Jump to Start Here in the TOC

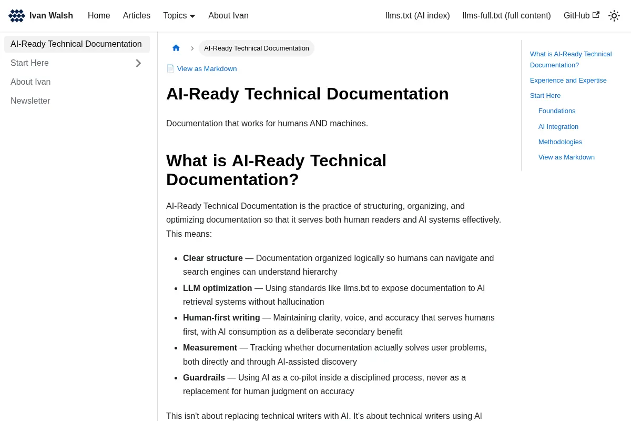[x=545, y=96]
